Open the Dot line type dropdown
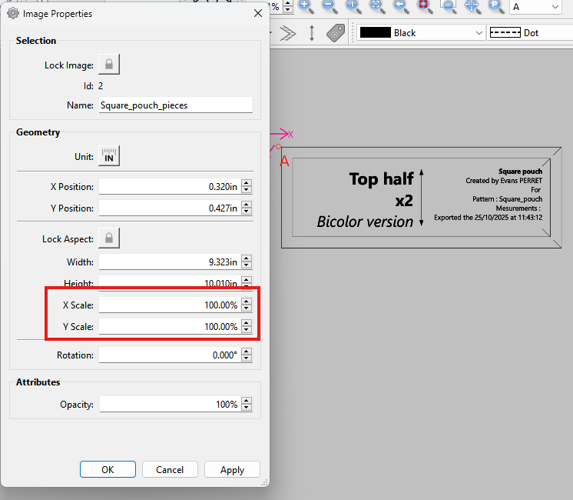The width and height of the screenshot is (573, 500). pos(530,32)
